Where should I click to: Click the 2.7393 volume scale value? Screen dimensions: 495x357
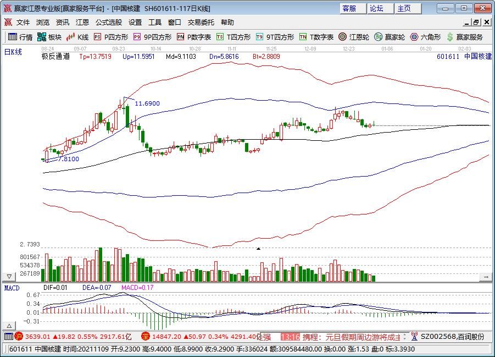[x=30, y=244]
